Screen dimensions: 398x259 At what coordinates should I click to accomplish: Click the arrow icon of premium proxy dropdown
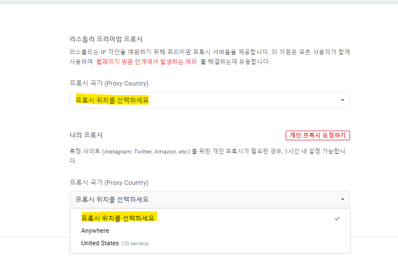[342, 100]
